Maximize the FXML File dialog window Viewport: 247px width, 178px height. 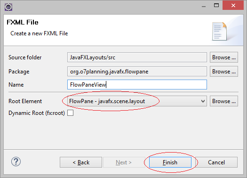(216, 5)
